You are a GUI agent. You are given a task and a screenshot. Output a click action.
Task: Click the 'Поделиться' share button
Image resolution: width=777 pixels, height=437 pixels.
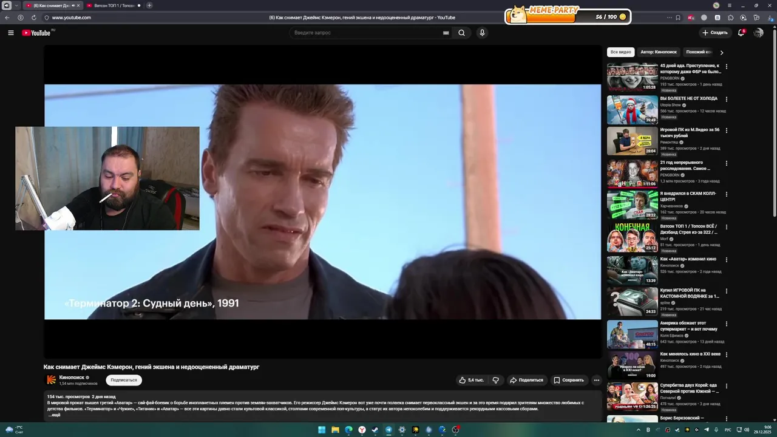click(526, 380)
